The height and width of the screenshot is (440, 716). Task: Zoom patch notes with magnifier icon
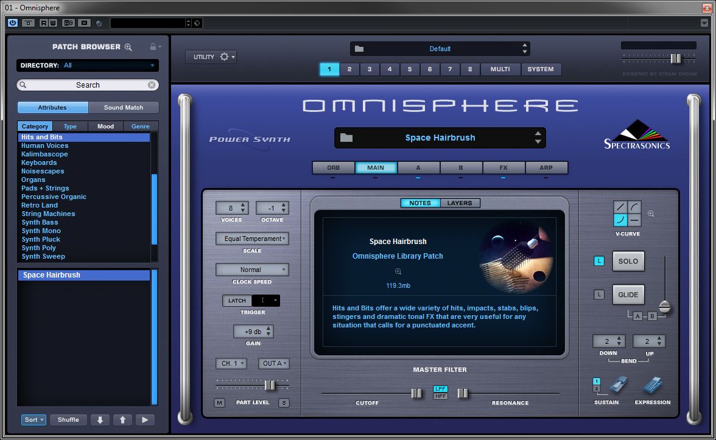pyautogui.click(x=398, y=271)
